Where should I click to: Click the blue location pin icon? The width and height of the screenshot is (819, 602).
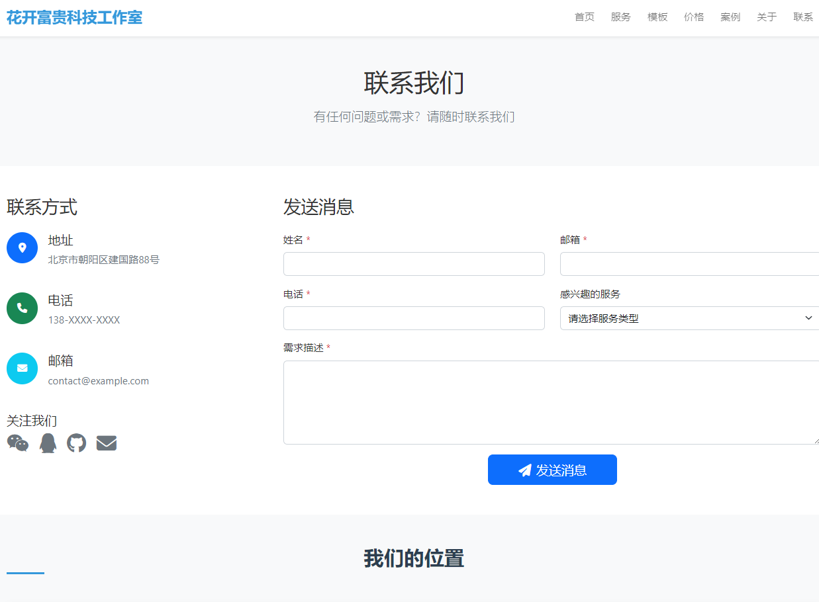(x=22, y=247)
